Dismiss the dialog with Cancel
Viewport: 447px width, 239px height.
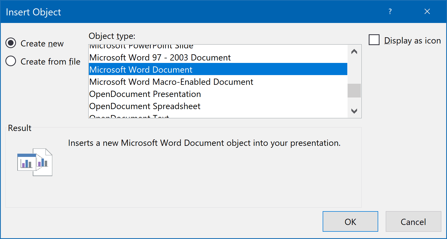[x=413, y=221]
